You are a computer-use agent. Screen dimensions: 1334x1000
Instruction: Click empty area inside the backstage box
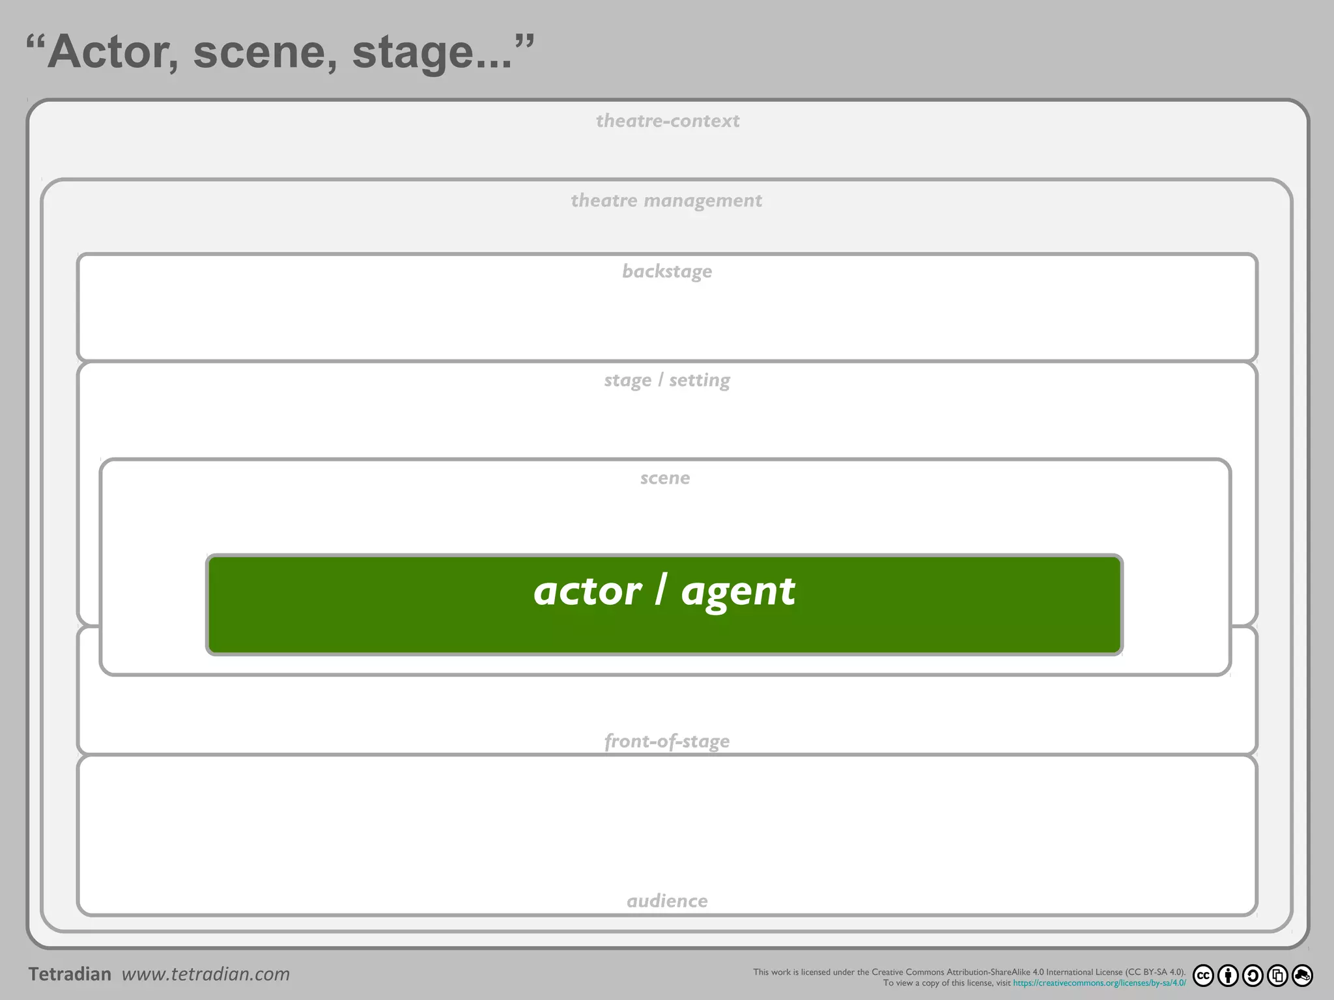pos(391,319)
